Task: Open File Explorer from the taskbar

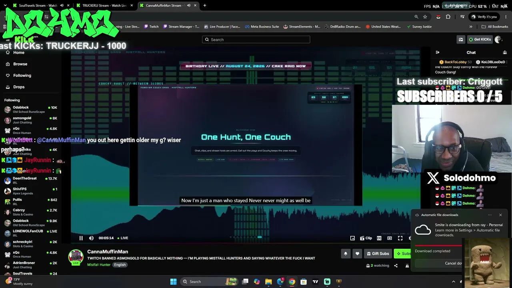Action: (268, 282)
